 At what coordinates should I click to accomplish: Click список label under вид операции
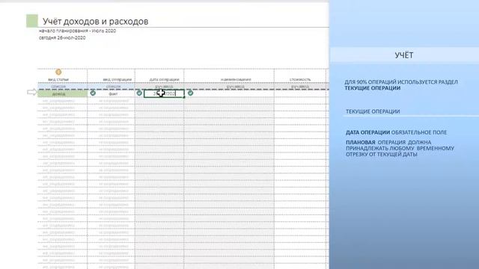pyautogui.click(x=113, y=87)
